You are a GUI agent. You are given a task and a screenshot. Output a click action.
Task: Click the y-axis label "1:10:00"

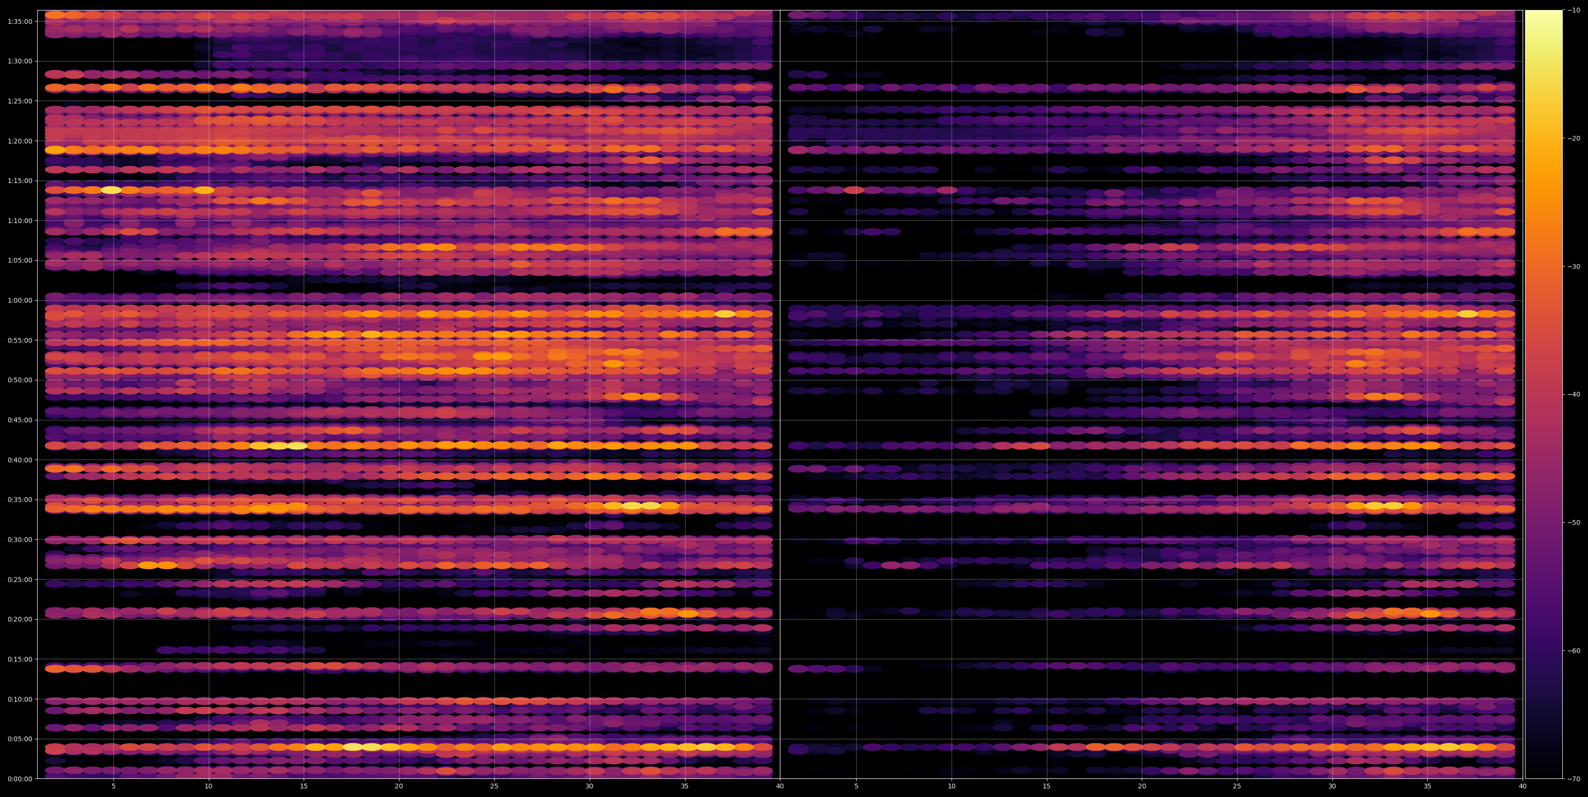tap(20, 221)
